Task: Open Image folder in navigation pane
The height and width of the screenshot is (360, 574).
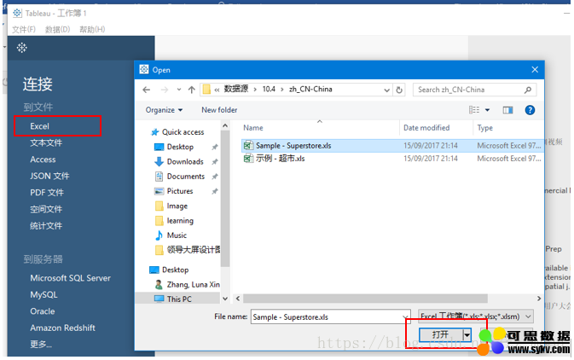Action: point(177,206)
